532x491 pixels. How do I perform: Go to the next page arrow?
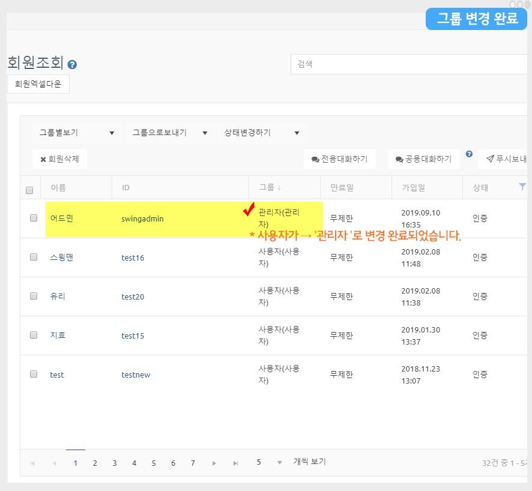(x=214, y=463)
